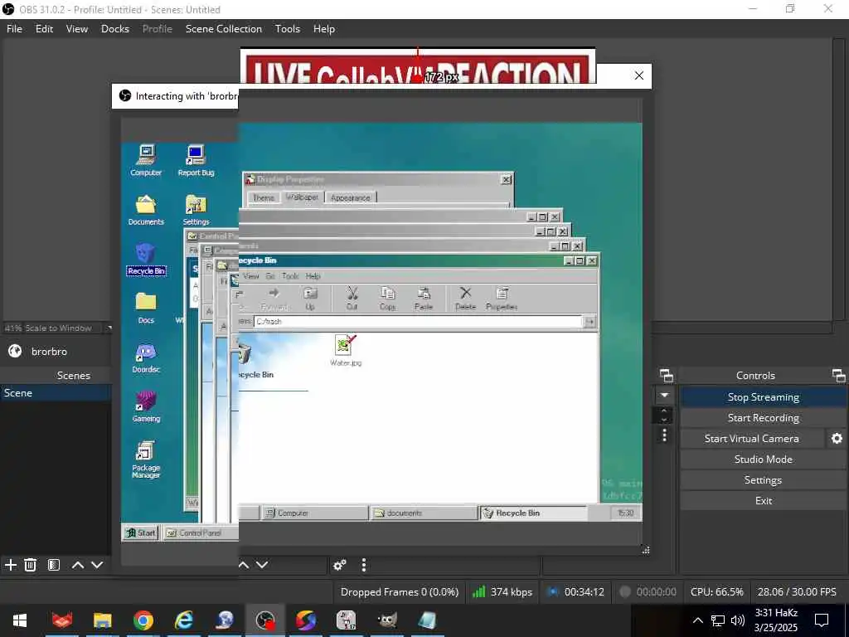Click Delete in Recycle Bin toolbar

(465, 299)
